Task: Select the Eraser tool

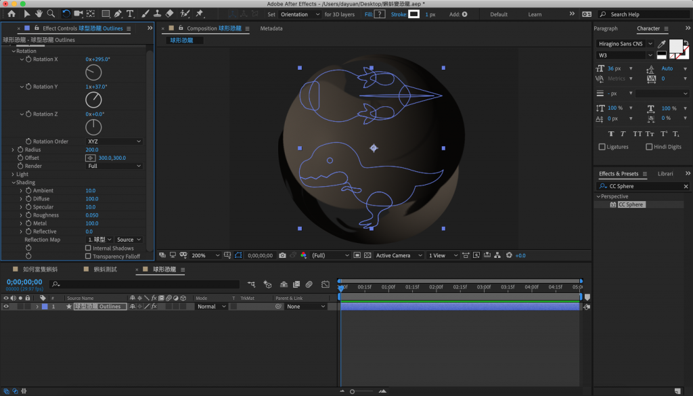Action: [170, 14]
